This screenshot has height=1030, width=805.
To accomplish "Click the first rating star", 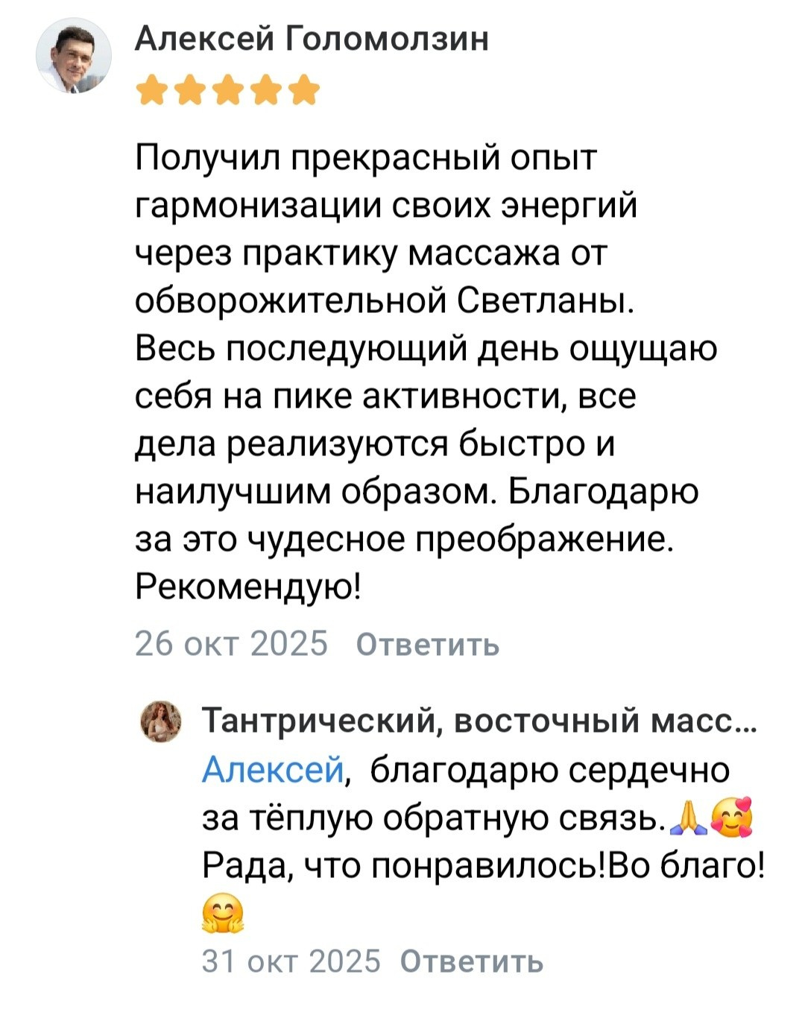I will point(151,91).
